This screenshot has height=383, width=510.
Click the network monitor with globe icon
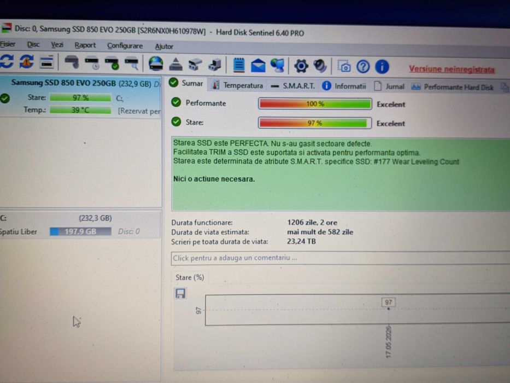277,66
